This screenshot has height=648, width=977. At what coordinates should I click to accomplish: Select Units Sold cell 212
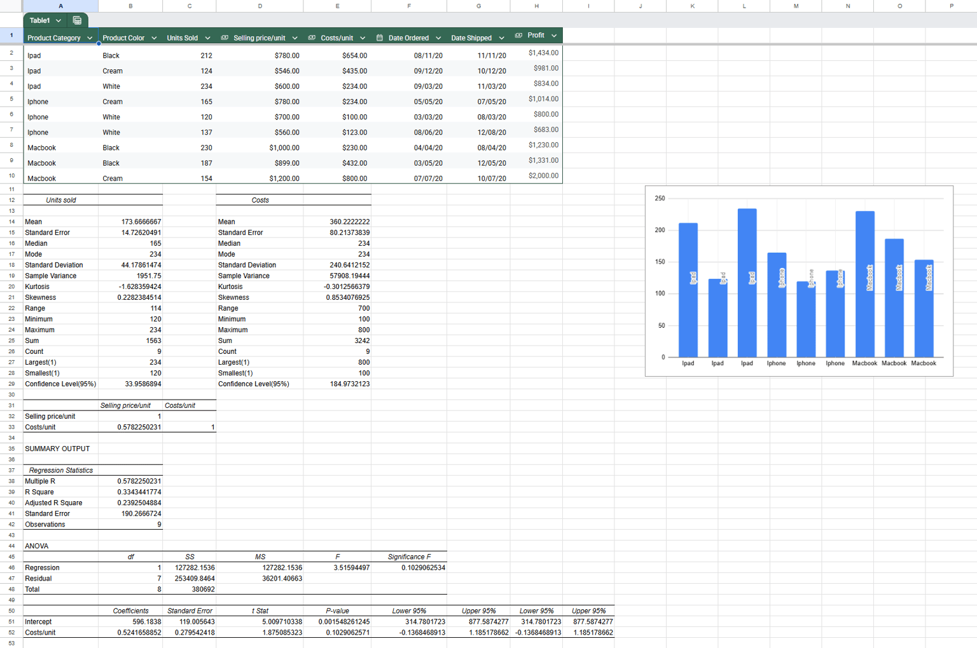coord(190,55)
